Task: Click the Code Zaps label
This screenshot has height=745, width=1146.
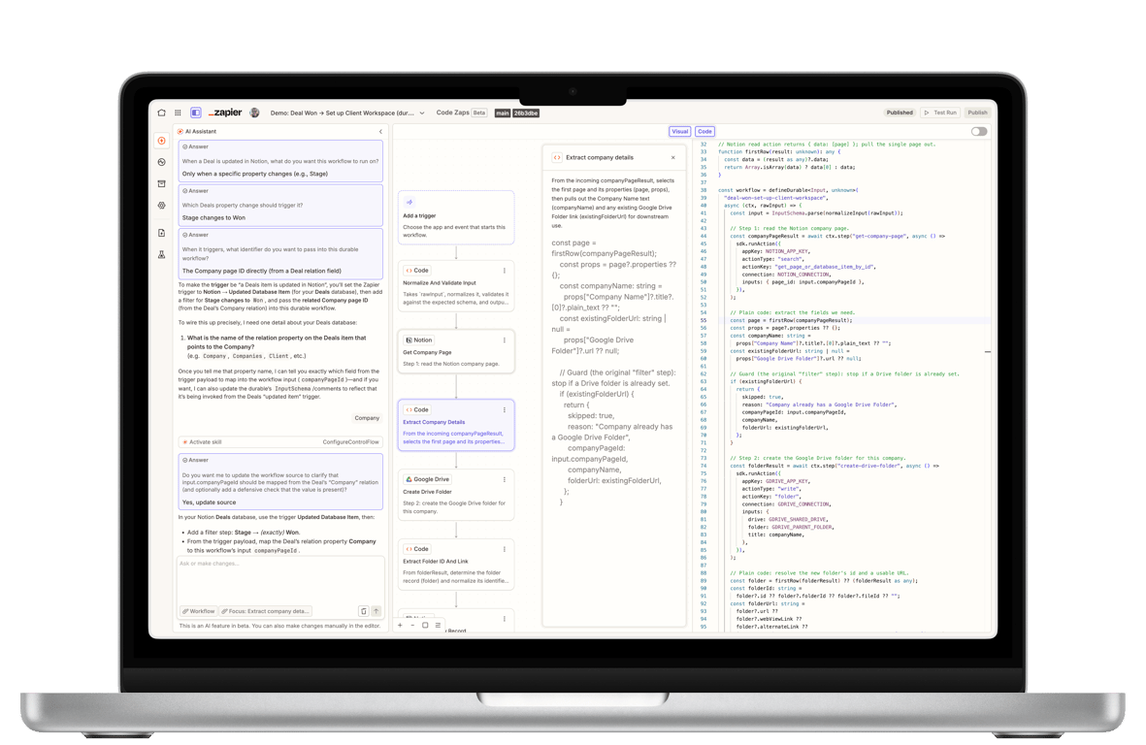Action: (452, 113)
